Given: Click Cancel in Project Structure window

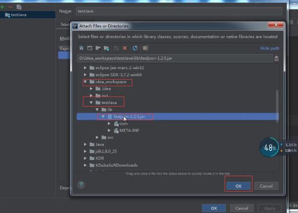Looking at the screenshot, I should click(242, 208).
